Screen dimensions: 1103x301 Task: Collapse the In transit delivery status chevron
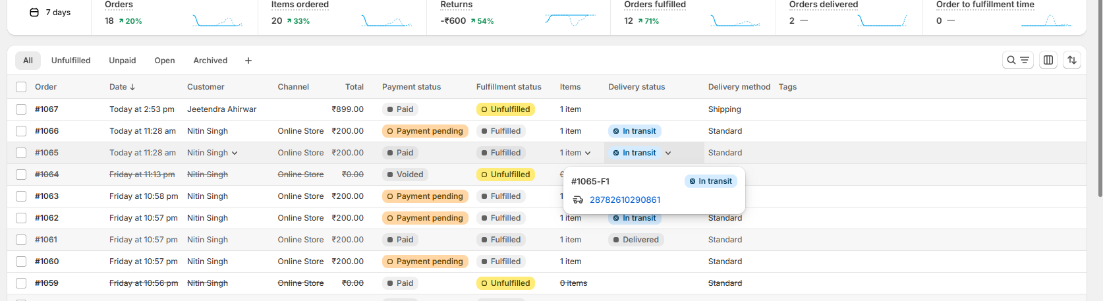(668, 153)
